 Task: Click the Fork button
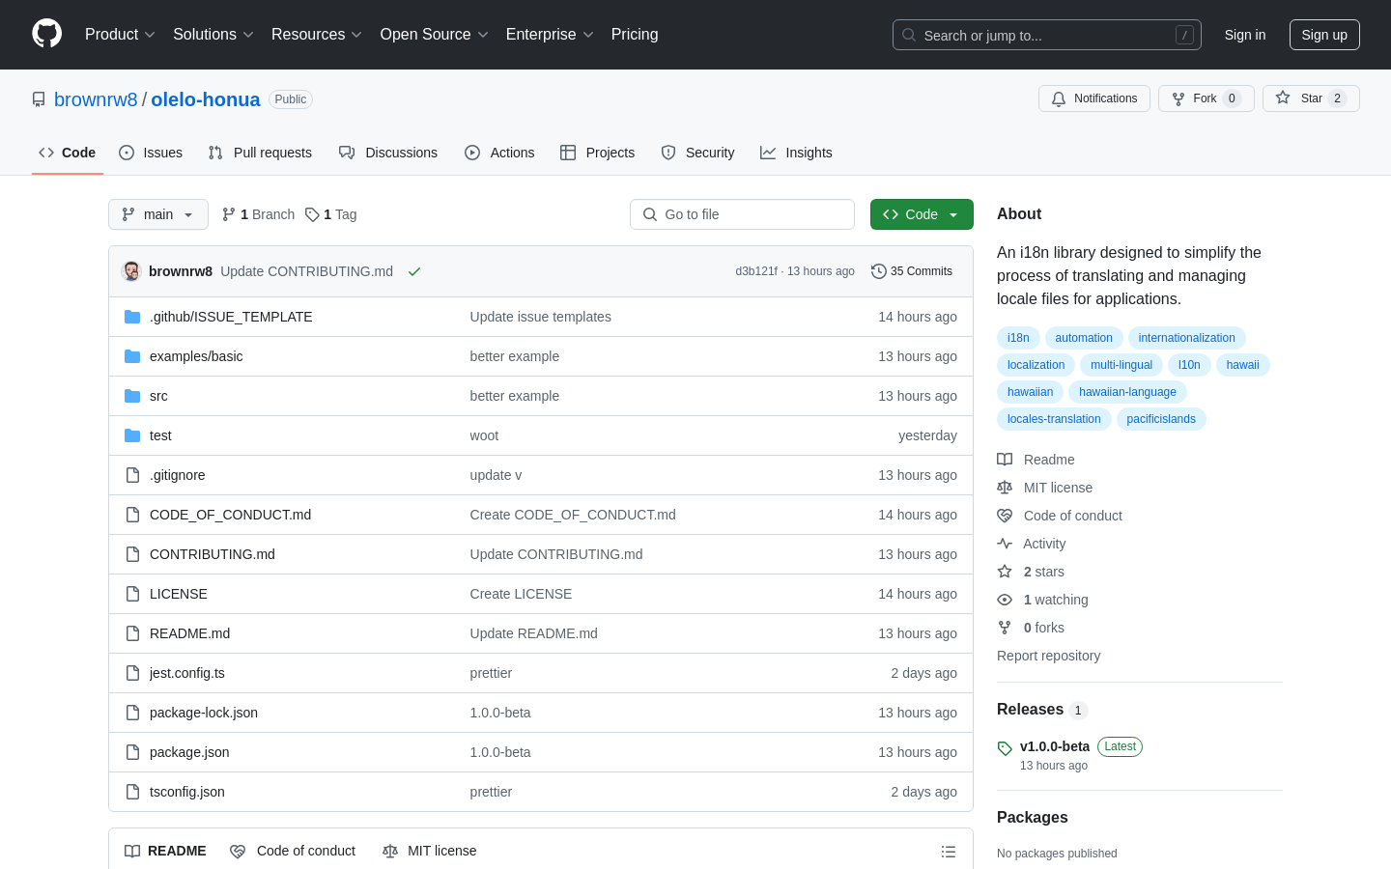click(1206, 98)
